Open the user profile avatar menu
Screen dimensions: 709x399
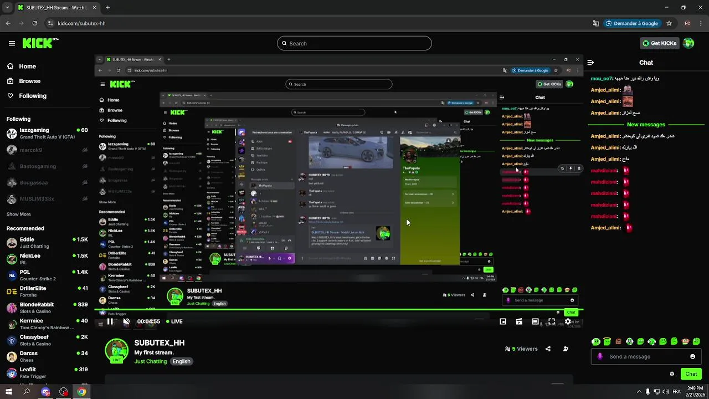(689, 43)
